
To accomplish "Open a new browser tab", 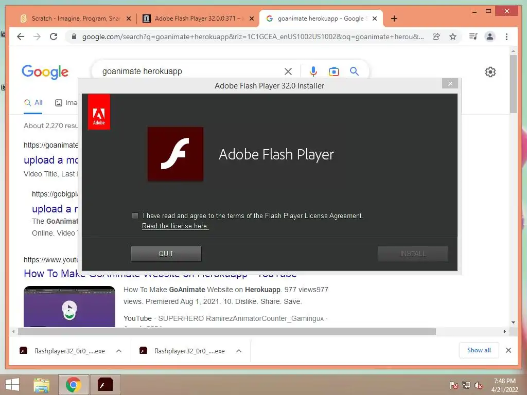I will pos(394,19).
